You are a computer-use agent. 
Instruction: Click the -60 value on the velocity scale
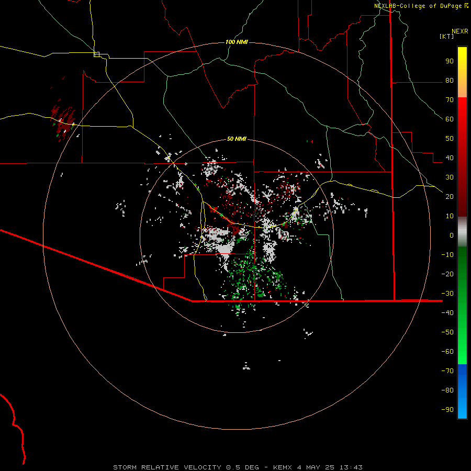point(447,352)
